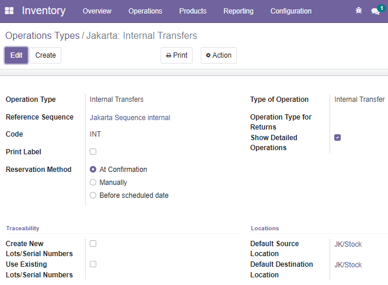This screenshot has height=285, width=388.
Task: Open the Print dropdown with printer icon
Action: pos(177,55)
